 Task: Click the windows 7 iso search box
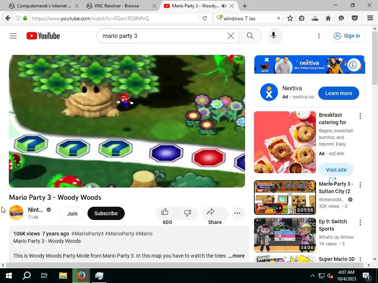tap(248, 18)
